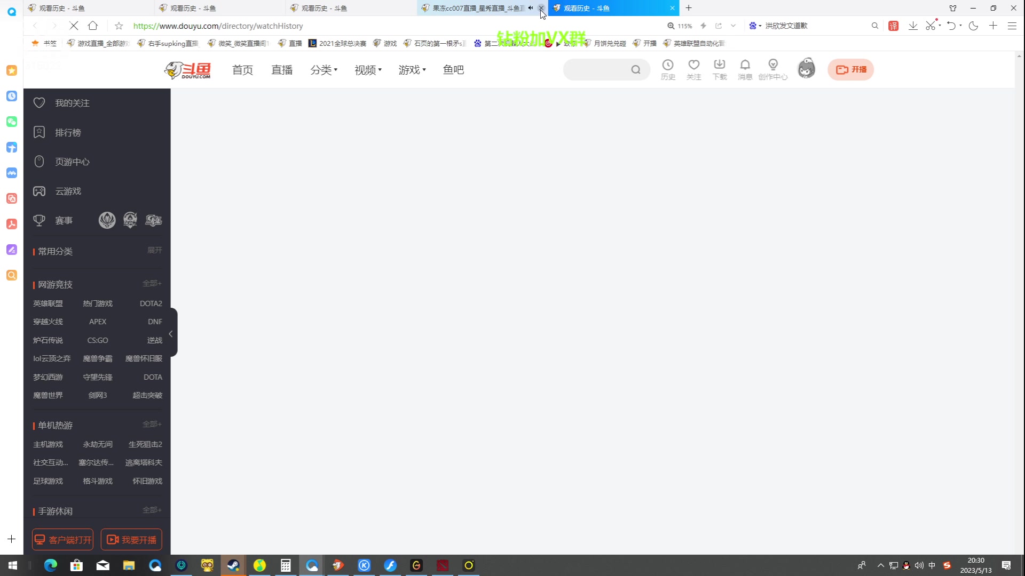Viewport: 1025px width, 576px height.
Task: Click the volume speaker icon in system tray
Action: (919, 565)
